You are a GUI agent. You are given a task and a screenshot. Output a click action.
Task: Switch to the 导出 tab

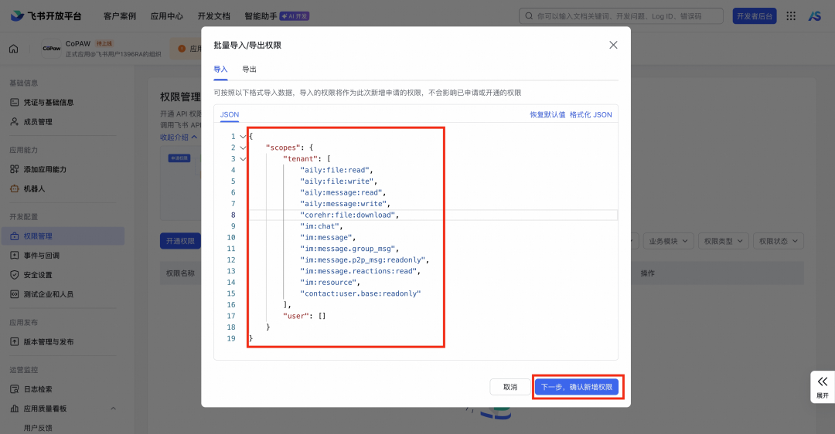point(249,70)
